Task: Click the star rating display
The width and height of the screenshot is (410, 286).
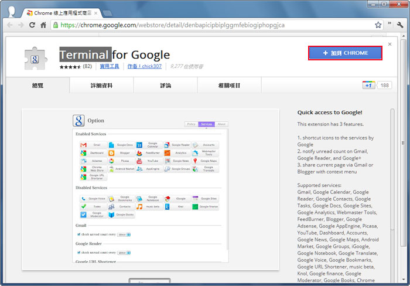Action: 70,67
